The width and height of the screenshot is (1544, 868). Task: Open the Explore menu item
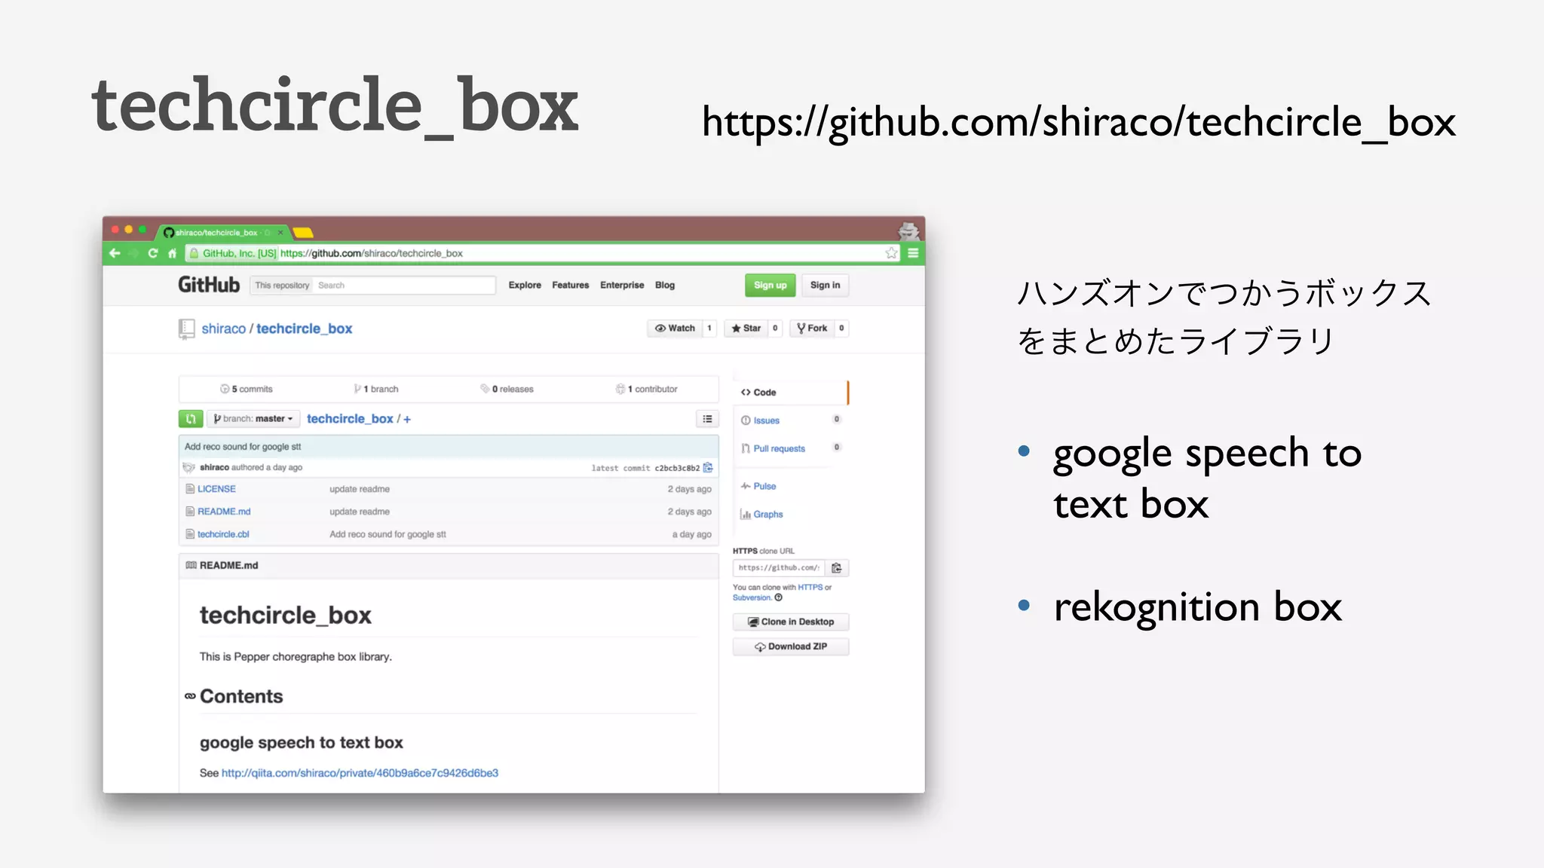[525, 285]
